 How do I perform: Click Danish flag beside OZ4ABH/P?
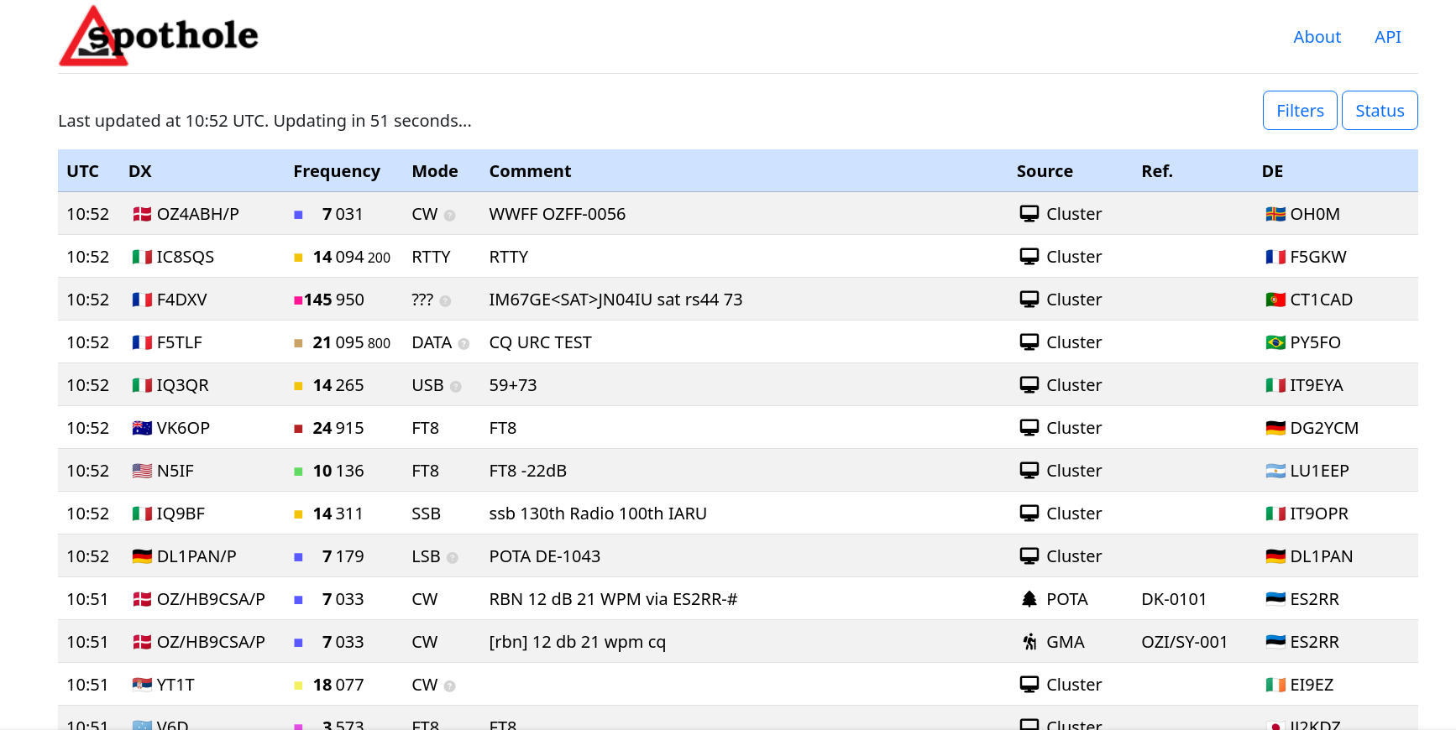pos(142,214)
